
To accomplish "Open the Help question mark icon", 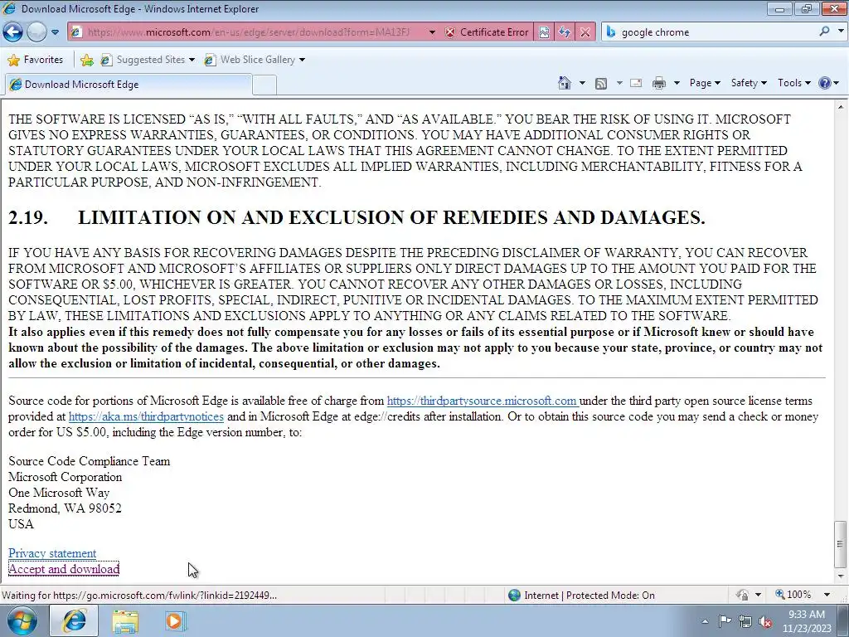I will click(x=825, y=83).
